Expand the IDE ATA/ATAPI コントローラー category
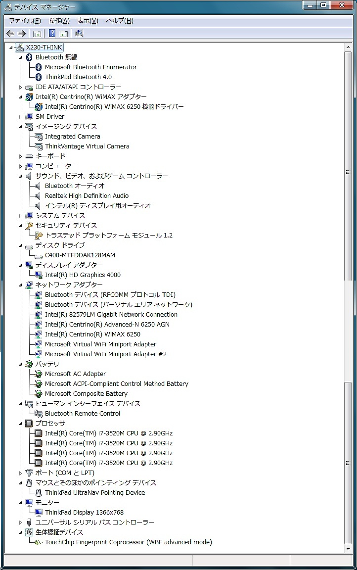 (x=20, y=87)
